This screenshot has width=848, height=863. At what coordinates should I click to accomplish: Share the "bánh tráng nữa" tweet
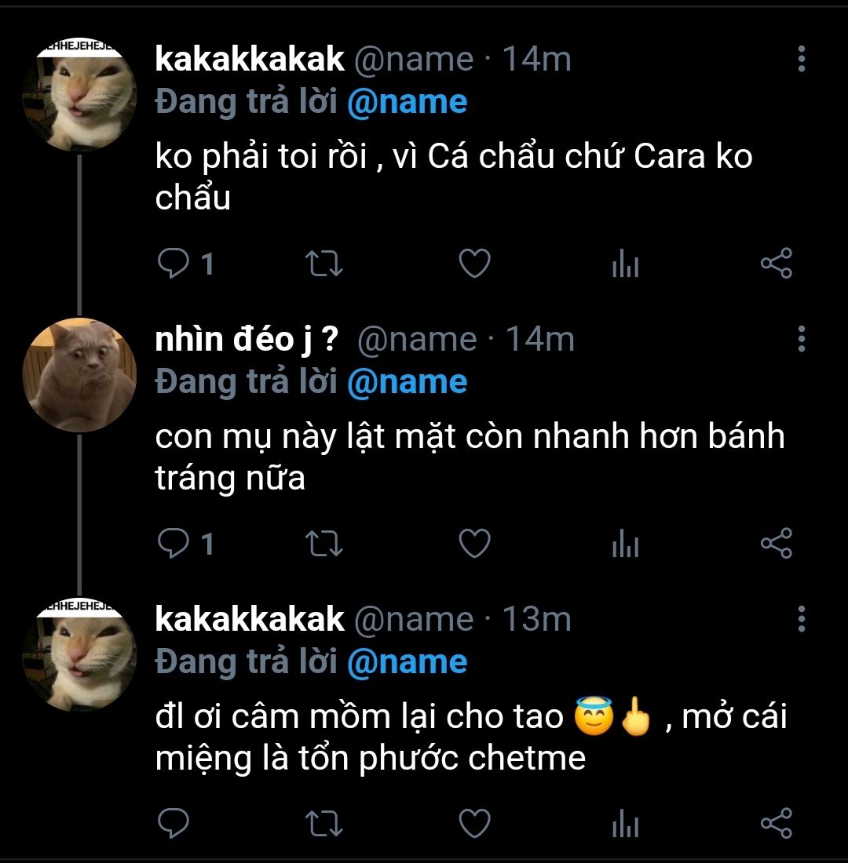tap(777, 544)
